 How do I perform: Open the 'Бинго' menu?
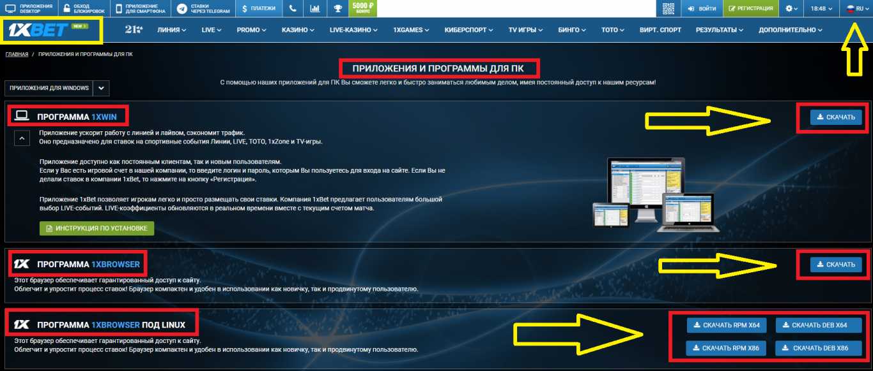(x=573, y=30)
